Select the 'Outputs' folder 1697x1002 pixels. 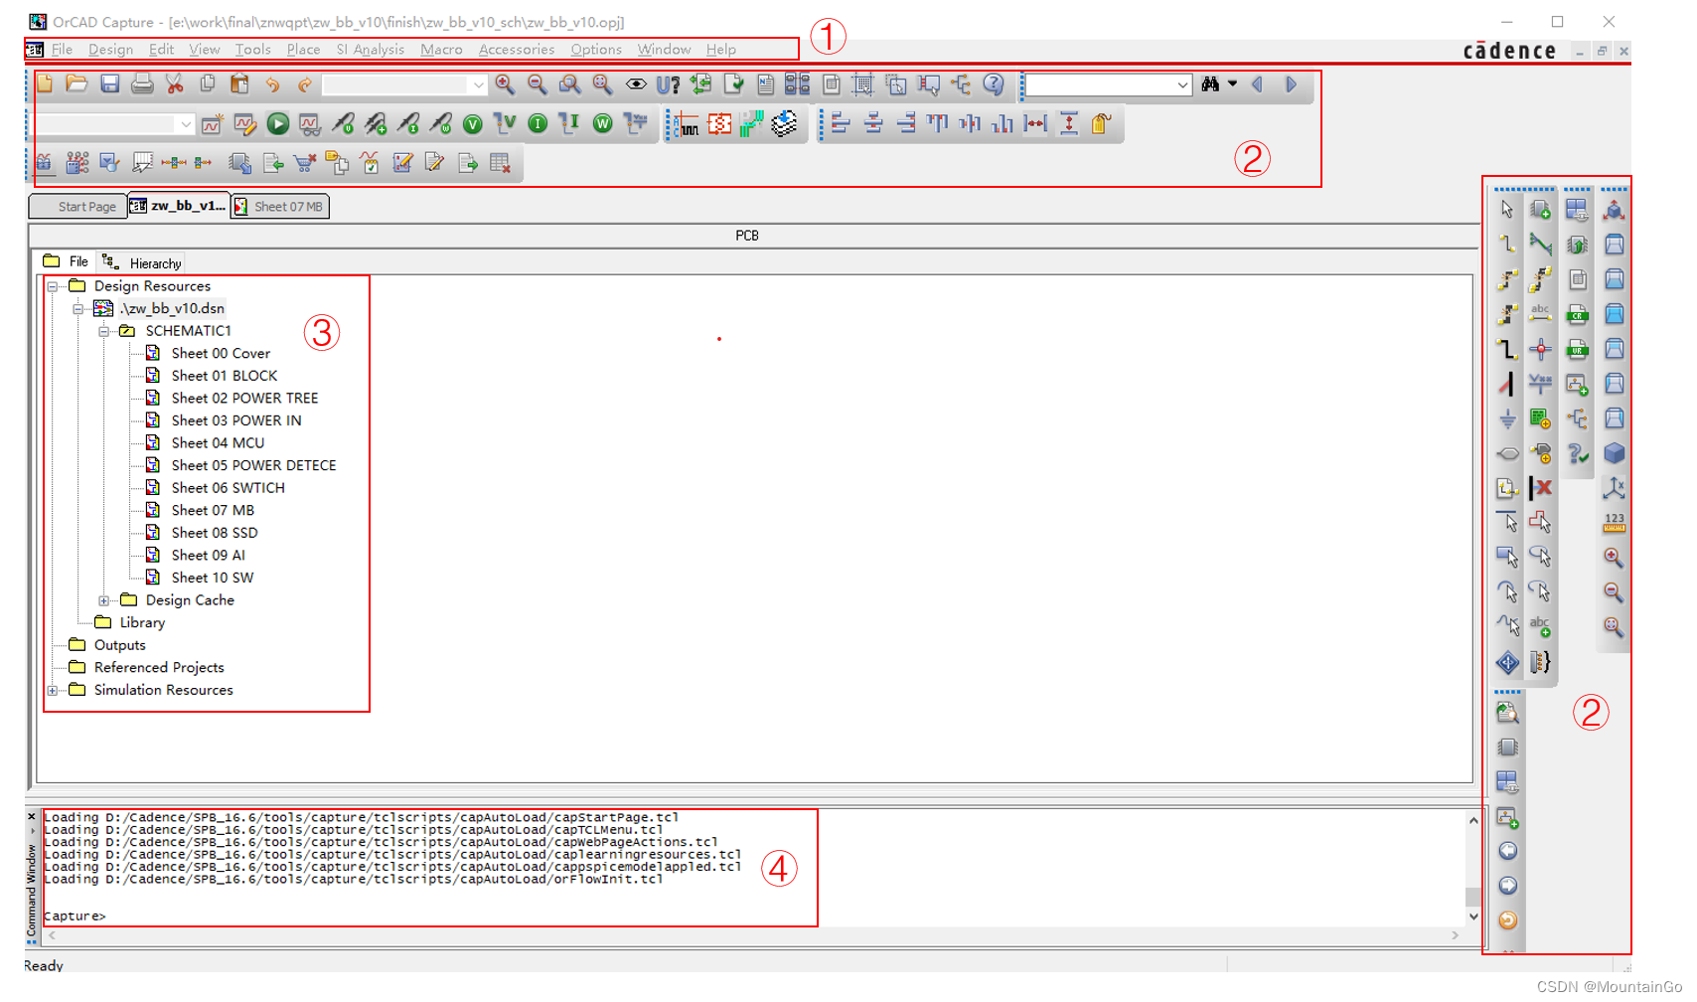click(x=119, y=645)
